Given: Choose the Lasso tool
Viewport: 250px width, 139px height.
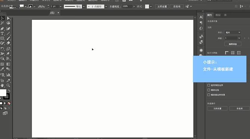Looking at the screenshot, I should click(8, 23).
